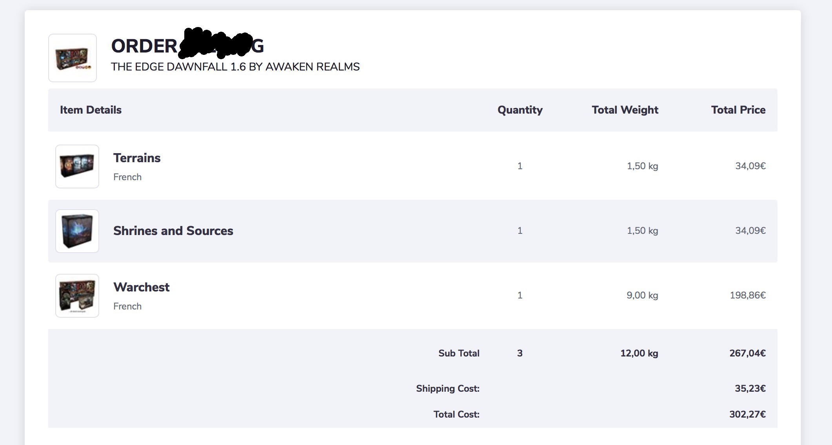The height and width of the screenshot is (445, 832).
Task: Open the Shrines and Sources thumbnail
Action: coord(77,231)
